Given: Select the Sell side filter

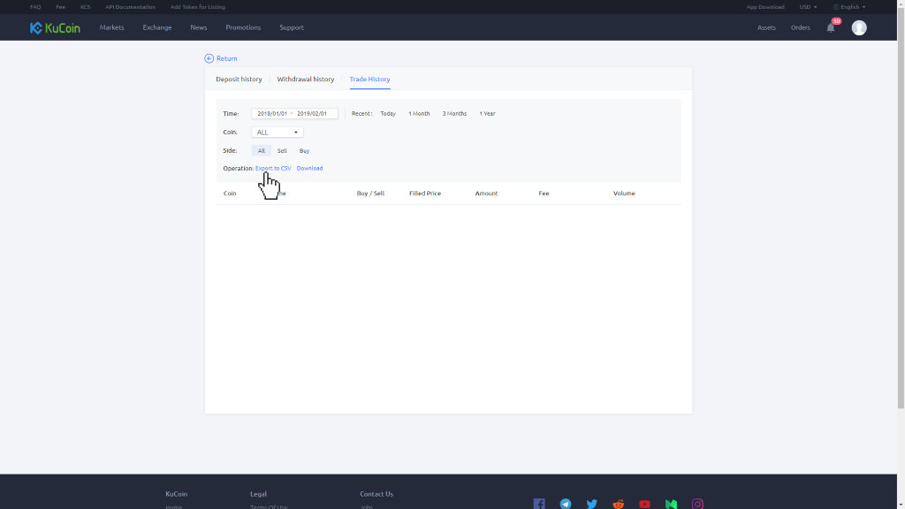Looking at the screenshot, I should point(282,150).
